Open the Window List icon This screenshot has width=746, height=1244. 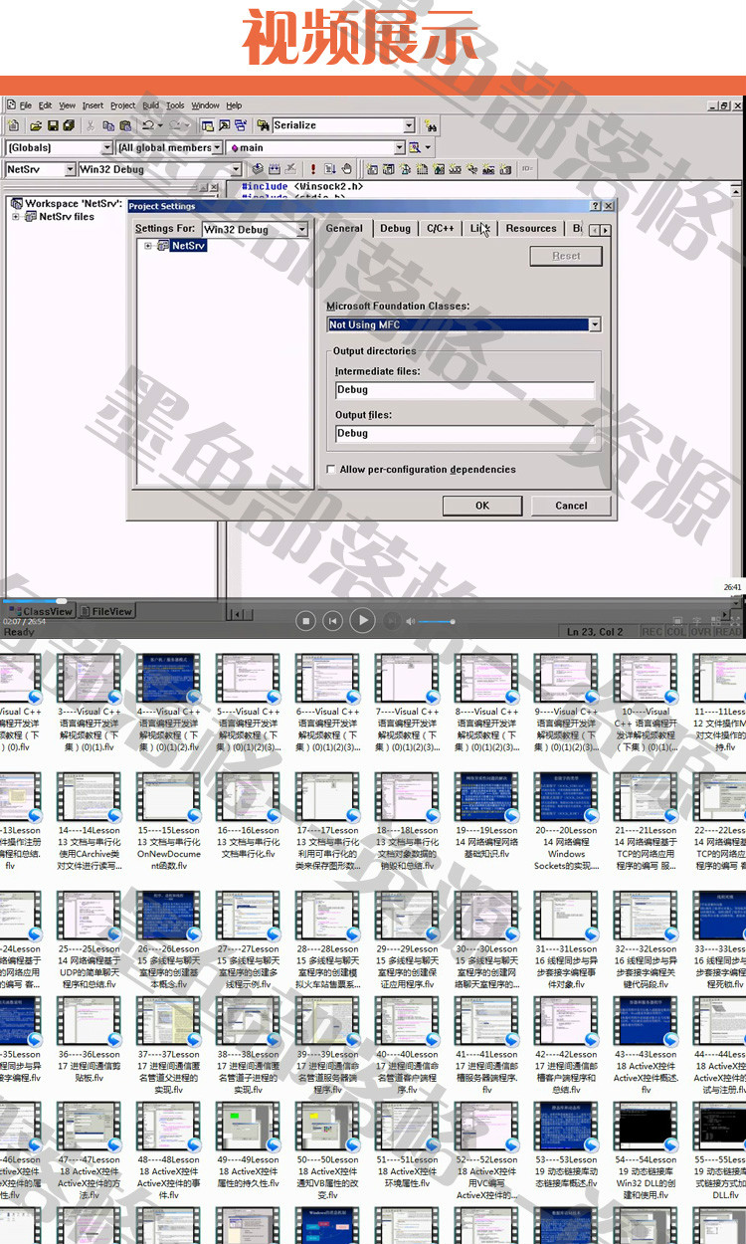(241, 125)
